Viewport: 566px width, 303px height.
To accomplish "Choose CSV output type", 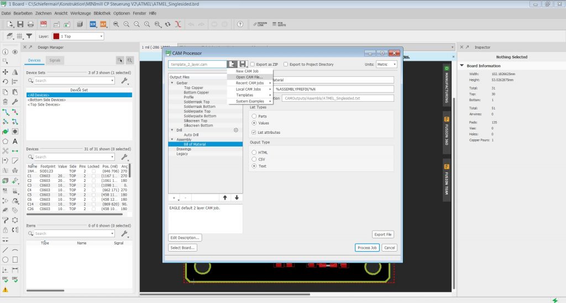I will click(x=254, y=159).
